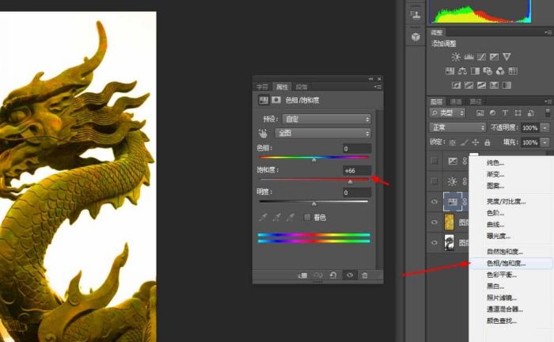The height and width of the screenshot is (342, 554).
Task: Switch to the 通道 (Channels) tab
Action: pyautogui.click(x=457, y=101)
